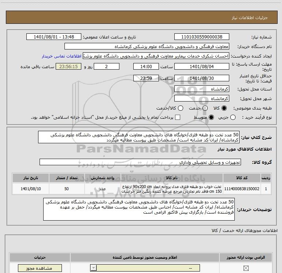The width and height of the screenshot is (282, 273).
Task: Click the استان محل تحویل field کرمانشاه
Action: click(201, 89)
